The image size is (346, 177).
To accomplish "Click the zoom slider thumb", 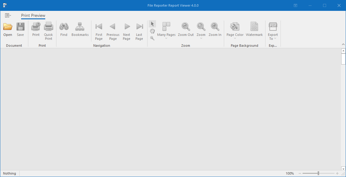I will click(x=319, y=173).
